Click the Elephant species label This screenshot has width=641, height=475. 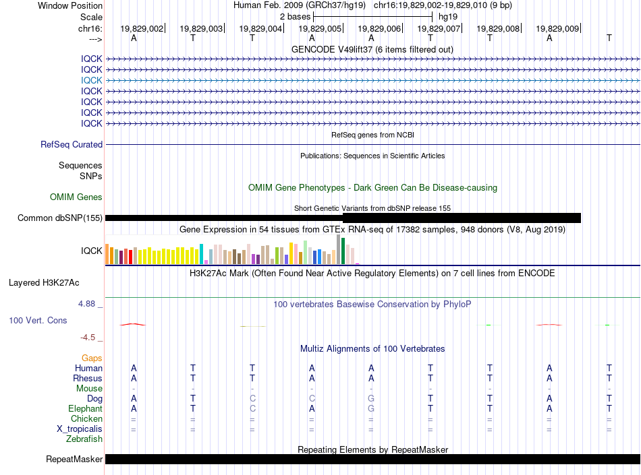pos(85,408)
